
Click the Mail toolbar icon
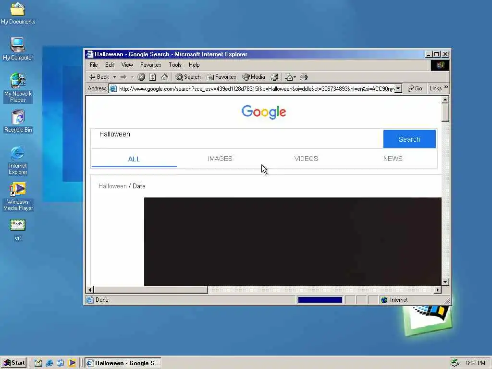click(288, 77)
